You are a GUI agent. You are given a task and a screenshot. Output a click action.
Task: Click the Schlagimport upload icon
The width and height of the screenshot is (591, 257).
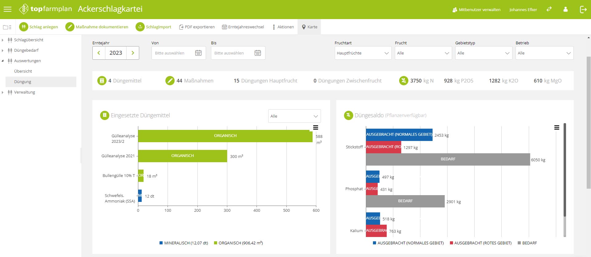(x=140, y=27)
